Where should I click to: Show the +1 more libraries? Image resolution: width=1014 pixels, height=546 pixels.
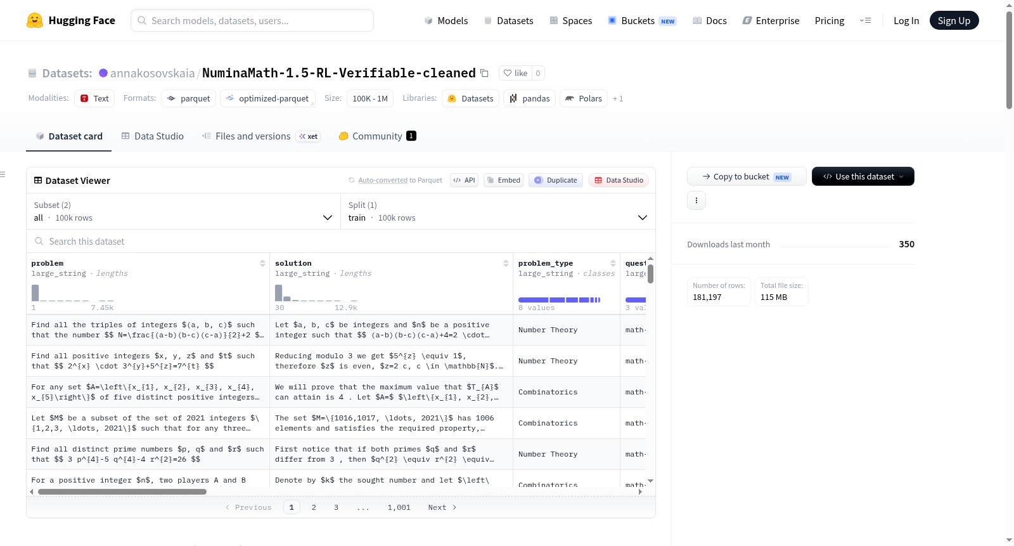[x=618, y=98]
